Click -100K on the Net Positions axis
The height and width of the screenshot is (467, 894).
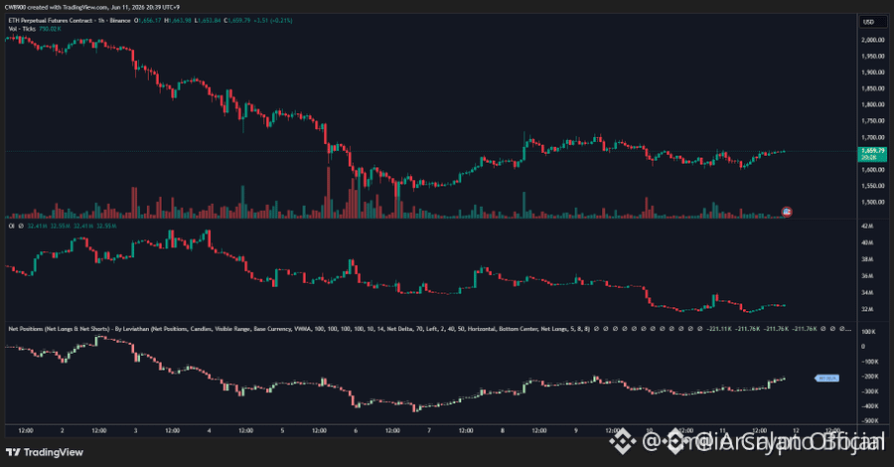click(x=869, y=362)
